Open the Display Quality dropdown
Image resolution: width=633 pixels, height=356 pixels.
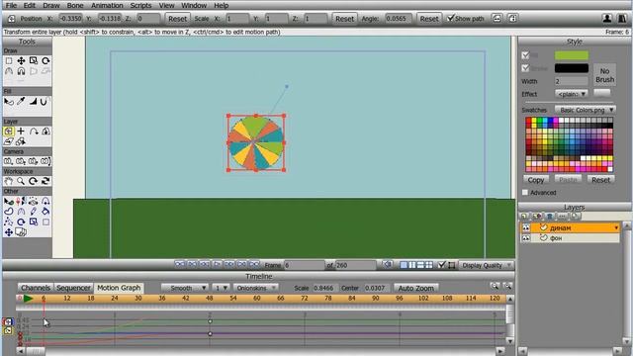tap(487, 265)
